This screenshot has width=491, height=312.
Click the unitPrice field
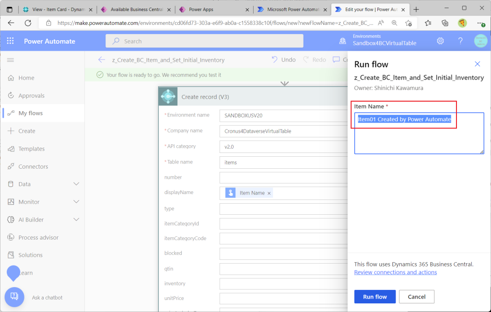coord(283,299)
